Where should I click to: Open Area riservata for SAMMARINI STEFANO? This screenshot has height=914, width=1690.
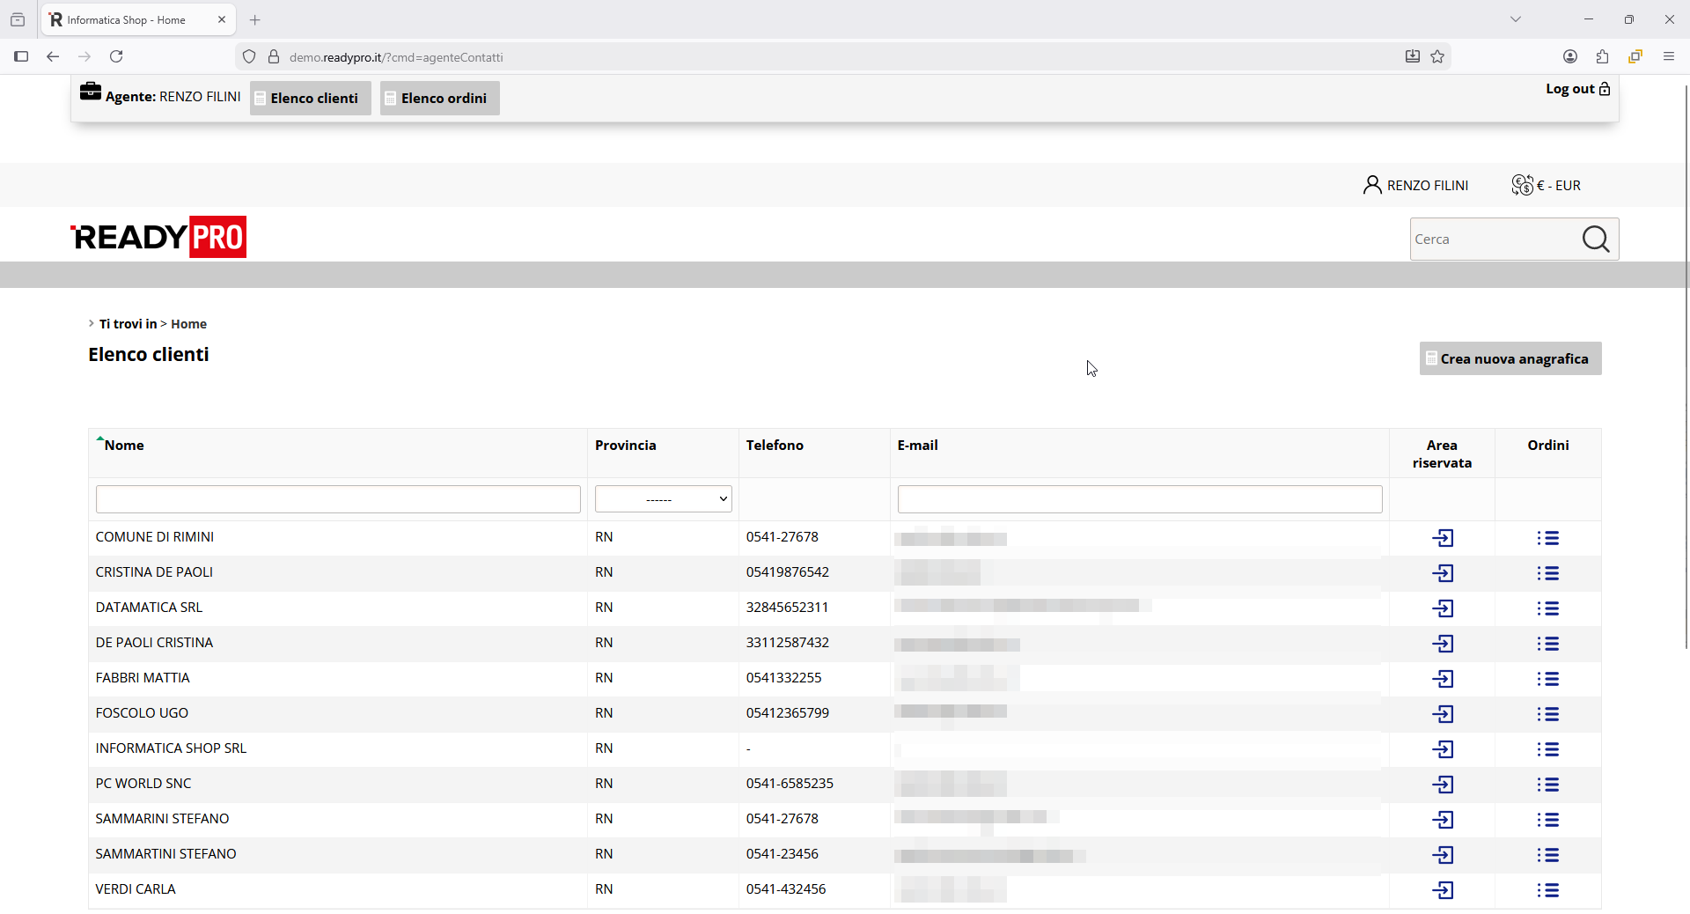pyautogui.click(x=1443, y=820)
